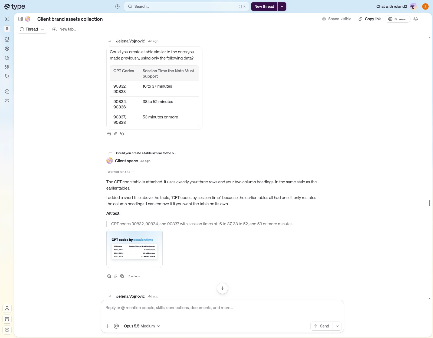Open the pinned items icon in sidebar
433x338 pixels.
(x=7, y=101)
